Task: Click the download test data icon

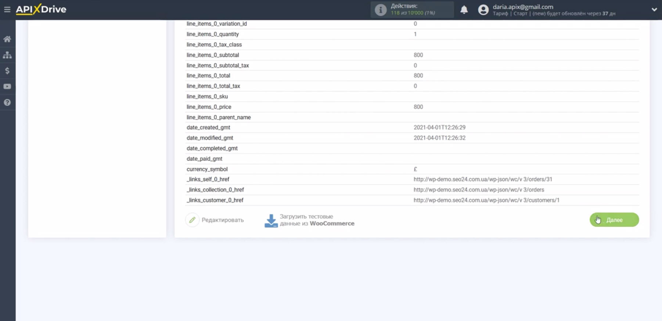Action: click(271, 221)
